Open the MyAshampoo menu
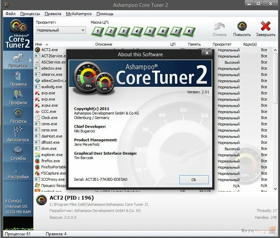Screen dimensions: 280x238 click(79, 14)
